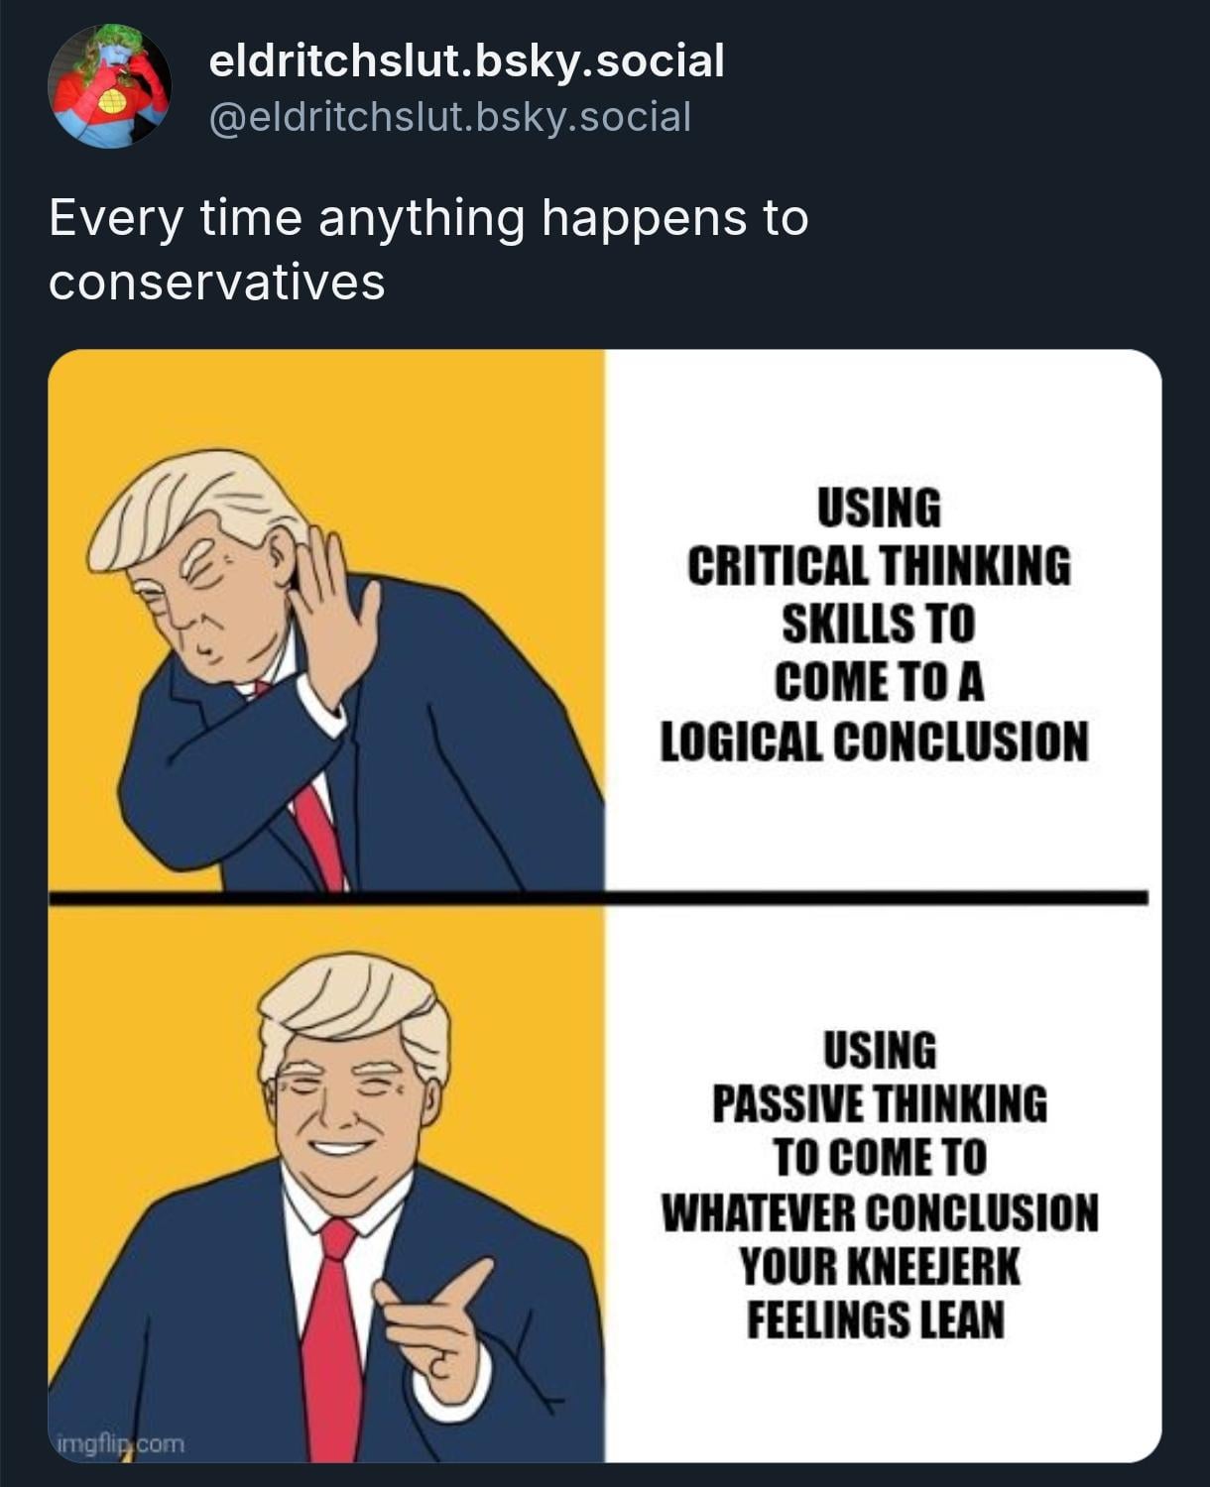The height and width of the screenshot is (1487, 1210).
Task: Click the 'CRITICAL THINKING' caption line
Action: coord(879,566)
